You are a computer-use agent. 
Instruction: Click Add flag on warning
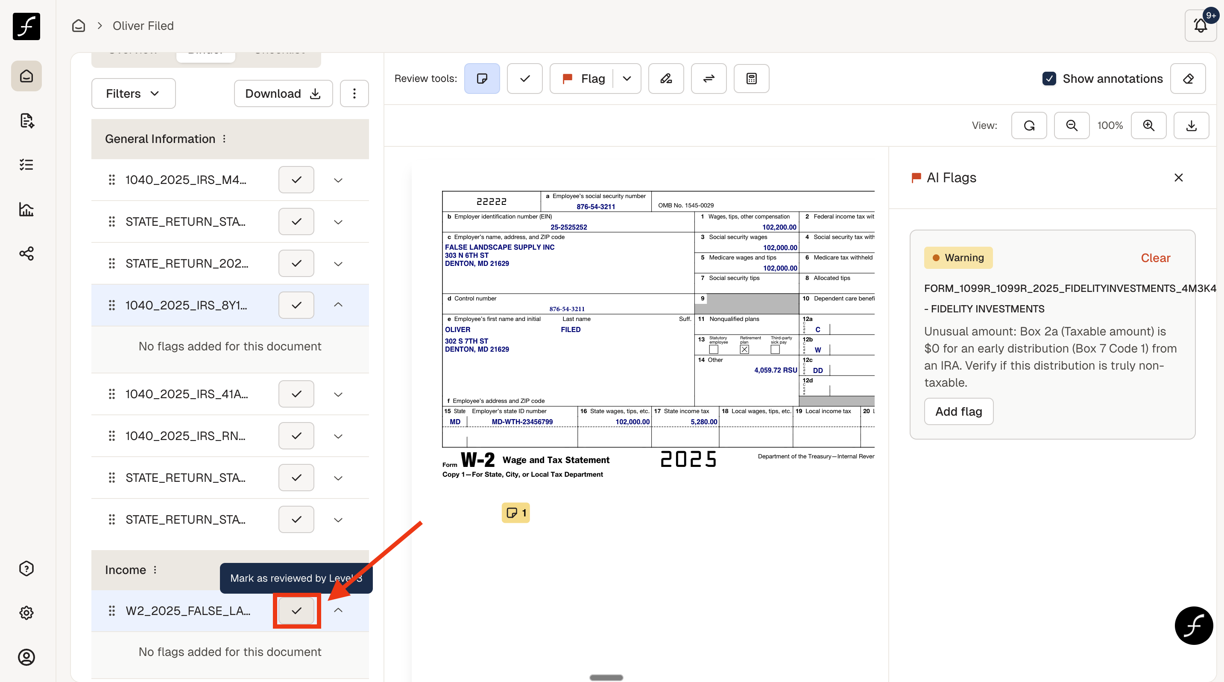coord(958,411)
